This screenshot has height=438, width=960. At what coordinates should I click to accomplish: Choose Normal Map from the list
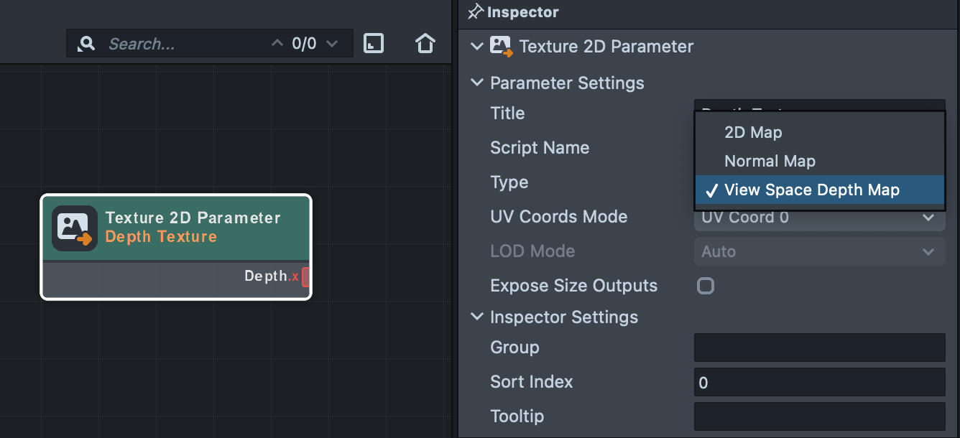(770, 161)
